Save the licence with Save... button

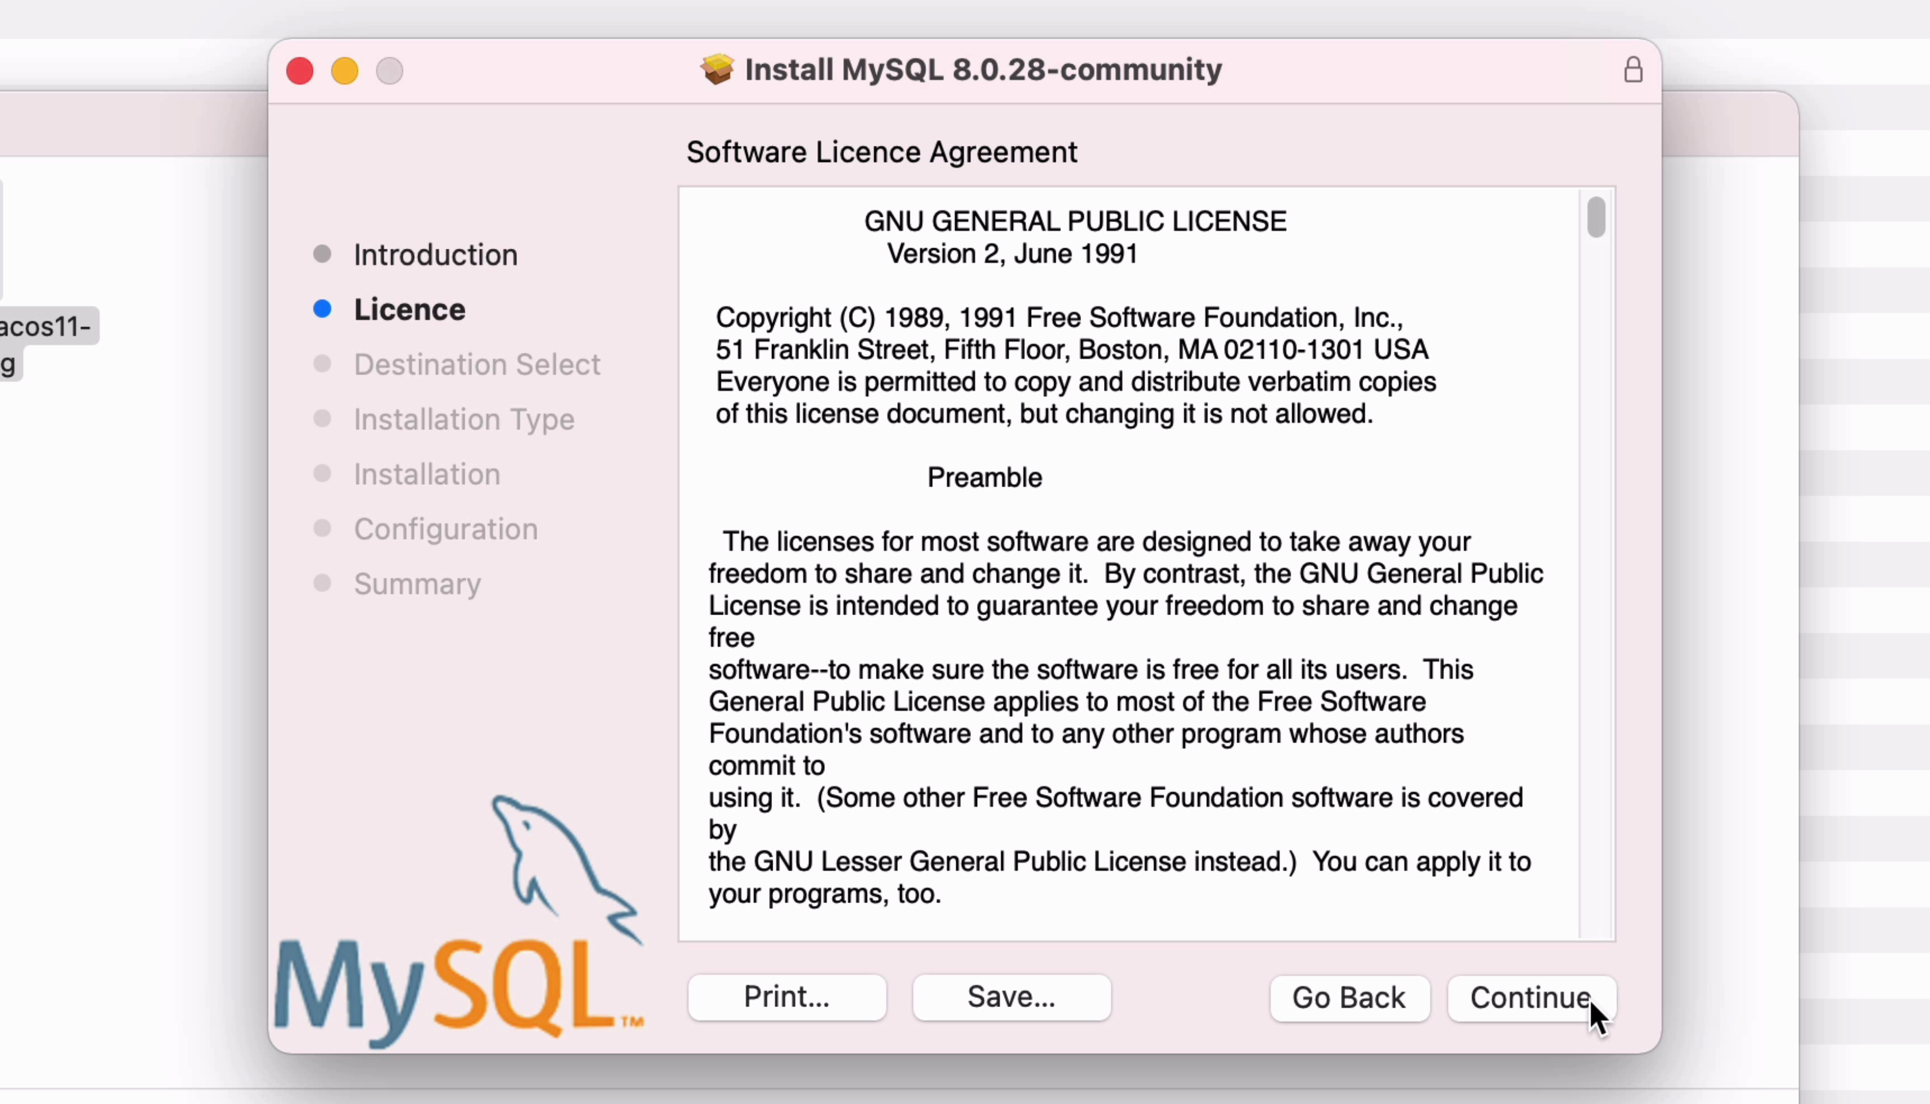(x=1010, y=997)
